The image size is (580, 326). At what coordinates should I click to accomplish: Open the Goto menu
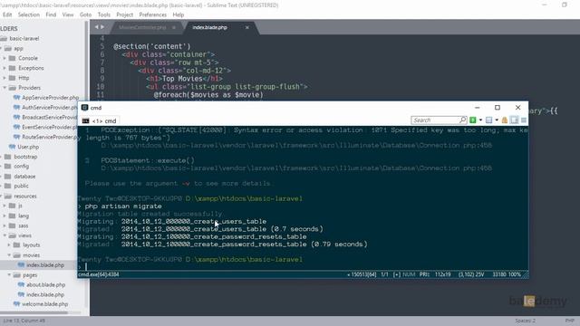click(85, 14)
